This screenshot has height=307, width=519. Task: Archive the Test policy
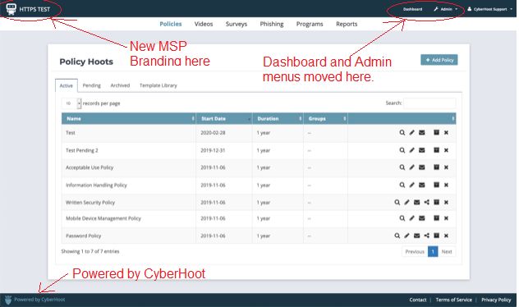437,132
